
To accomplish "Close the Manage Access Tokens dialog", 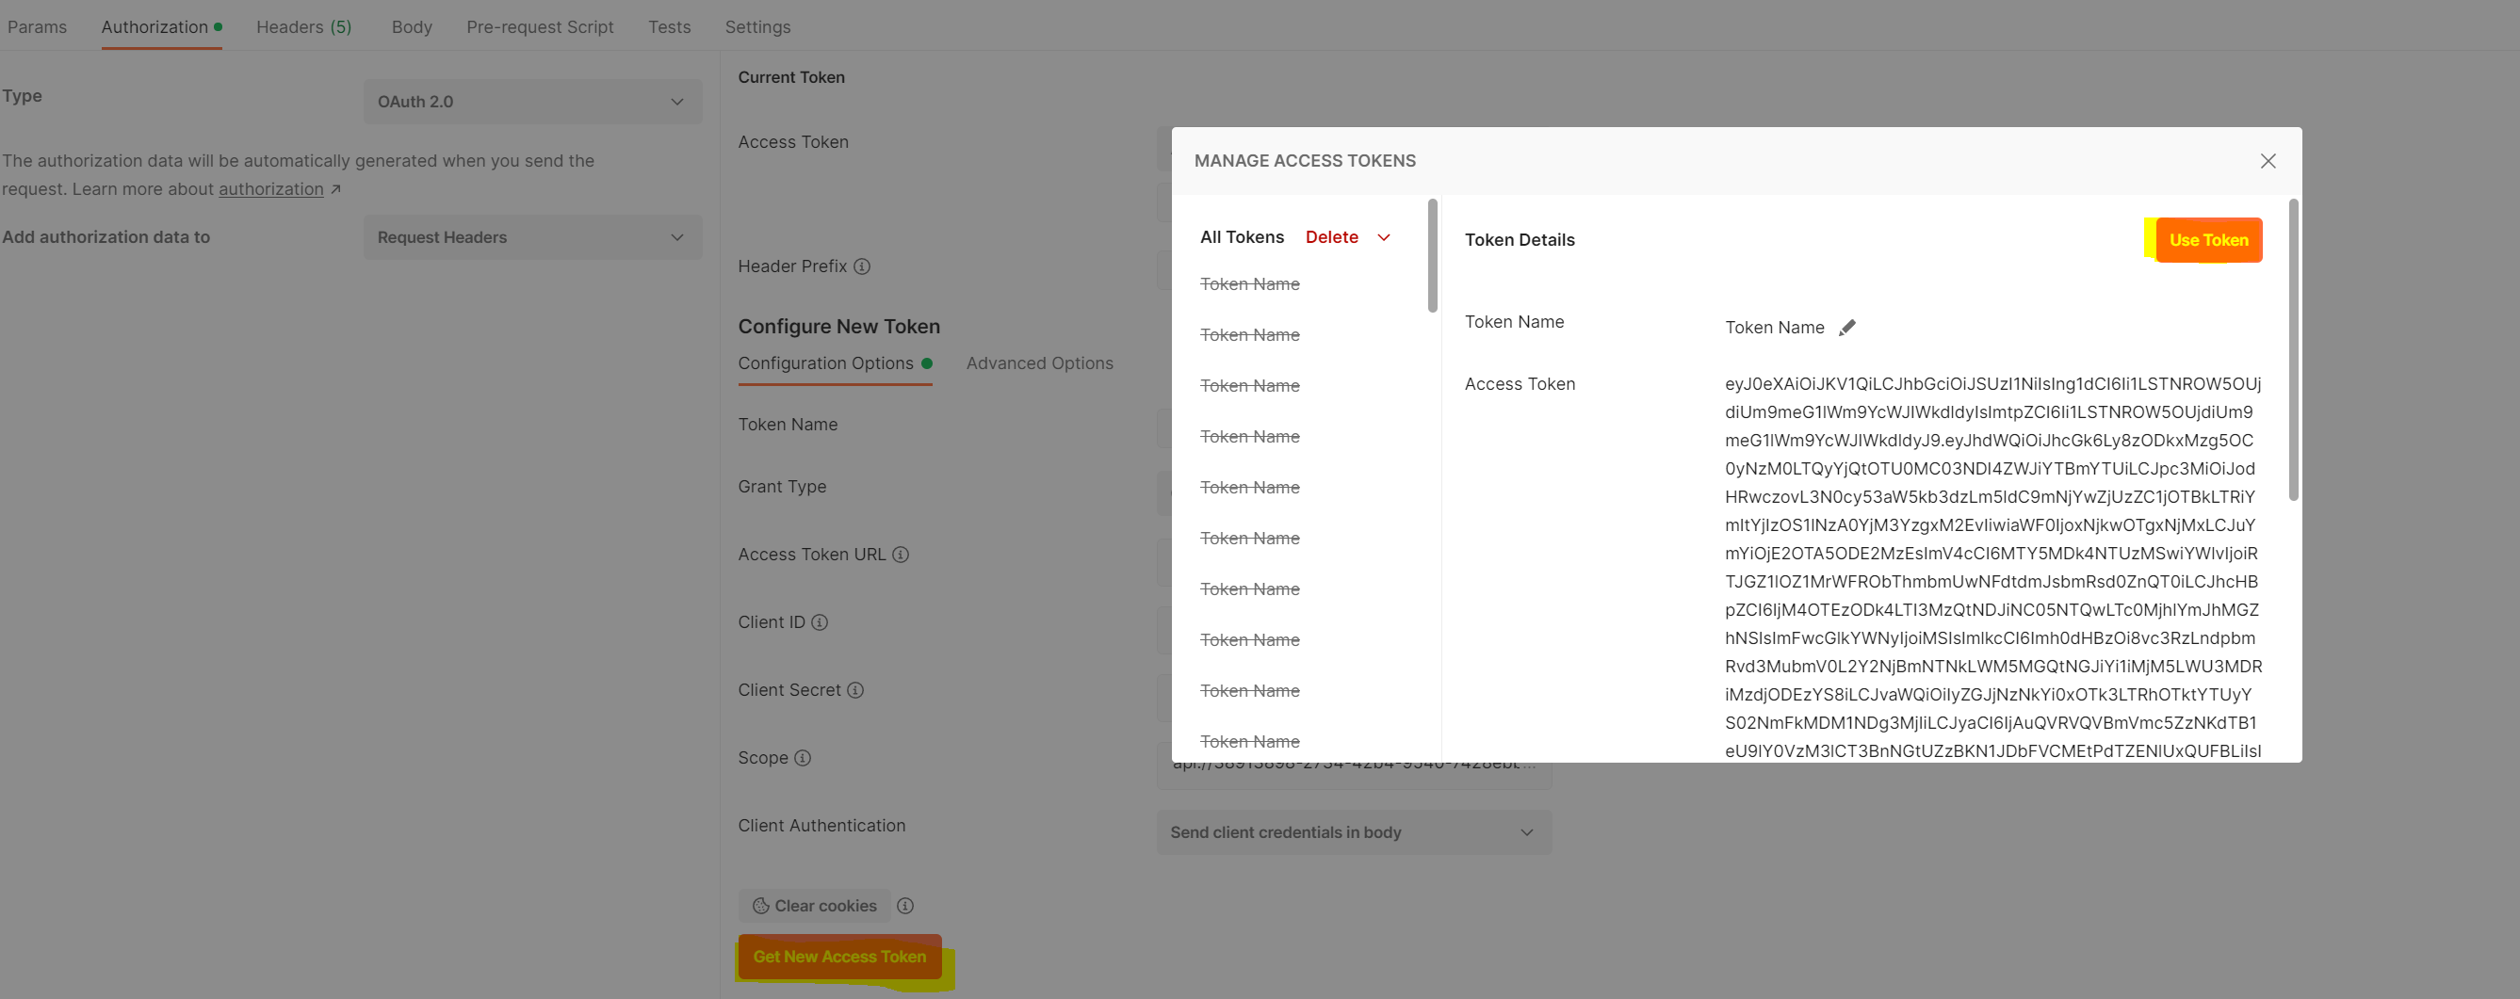I will click(x=2268, y=160).
